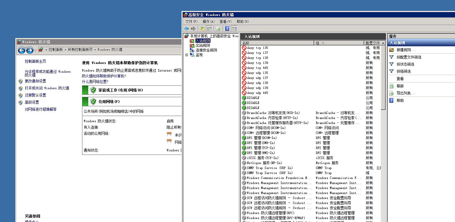Click the blue back arrow in MMC toolbar
The width and height of the screenshot is (455, 222).
click(x=186, y=29)
